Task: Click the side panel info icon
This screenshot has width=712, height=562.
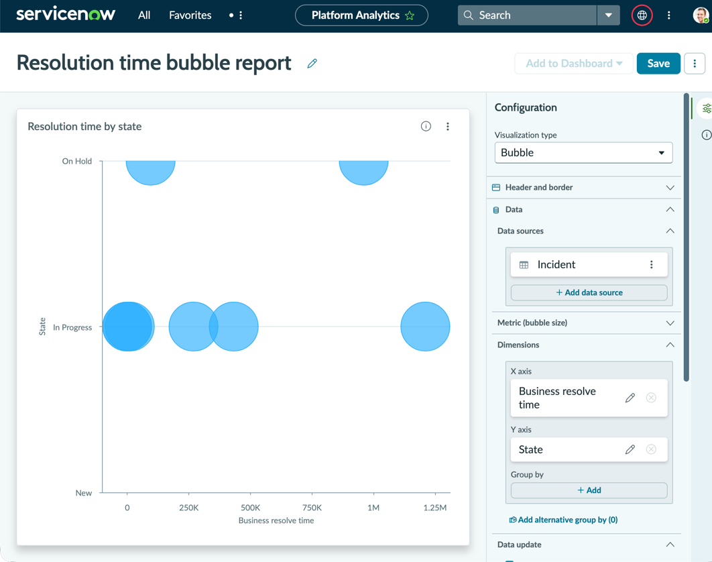Action: tap(706, 135)
